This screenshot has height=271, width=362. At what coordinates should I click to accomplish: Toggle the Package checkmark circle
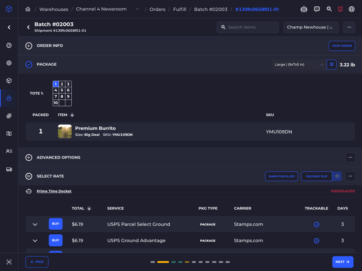tap(28, 65)
